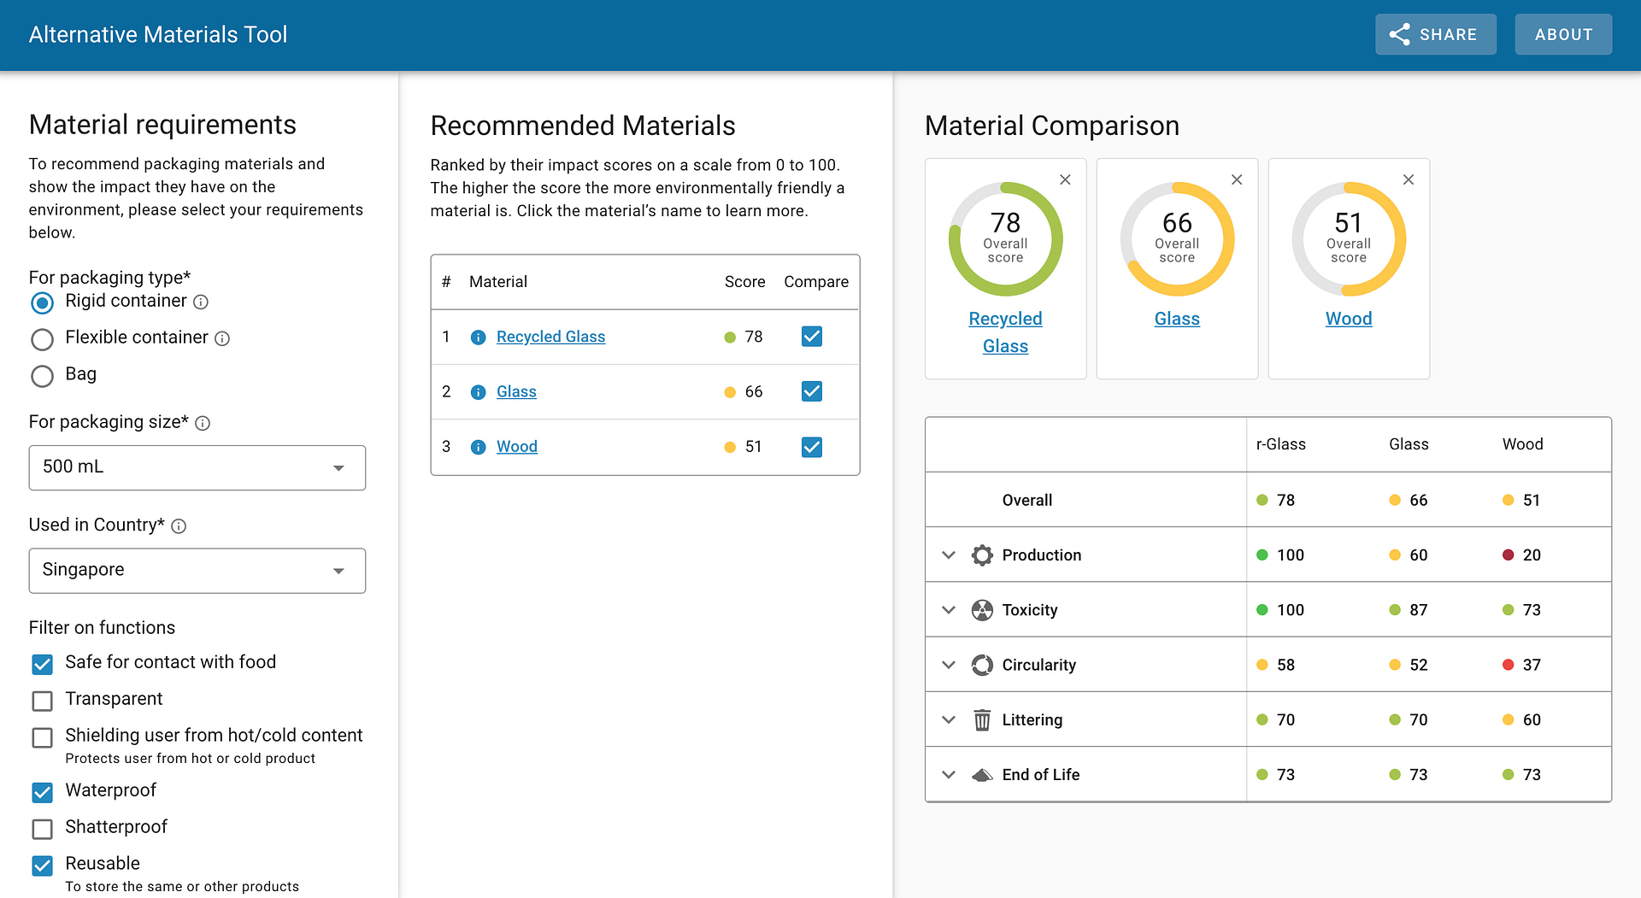Screen dimensions: 1641x898
Task: Click Glass column header in comparison table
Action: (x=1409, y=444)
